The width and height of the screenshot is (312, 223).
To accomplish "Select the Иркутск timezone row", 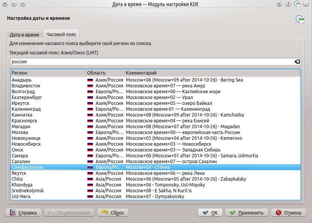I will 155,103.
